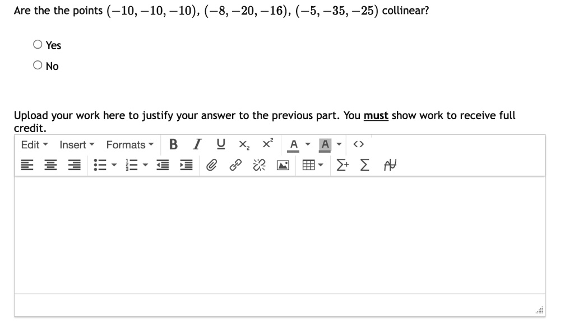Expand the numbered list style dropdown
Screen dimensions: 574x329
(145, 165)
